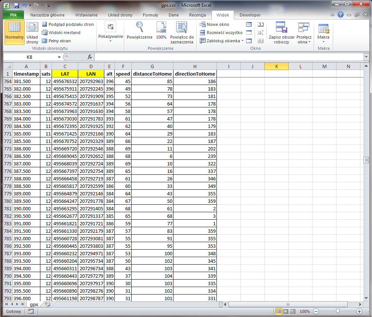
Task: Click Rozmieść wszystko button
Action: point(221,33)
